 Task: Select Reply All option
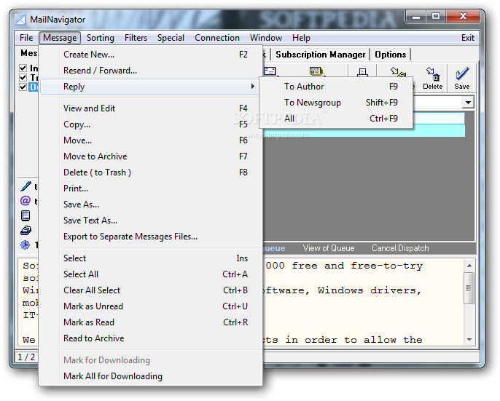point(336,119)
